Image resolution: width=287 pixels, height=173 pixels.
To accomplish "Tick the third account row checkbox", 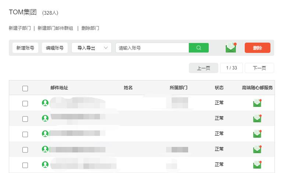I will point(25,134).
